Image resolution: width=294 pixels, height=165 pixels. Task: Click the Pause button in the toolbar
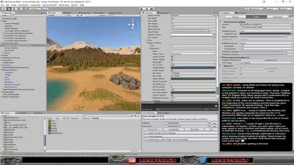click(147, 9)
